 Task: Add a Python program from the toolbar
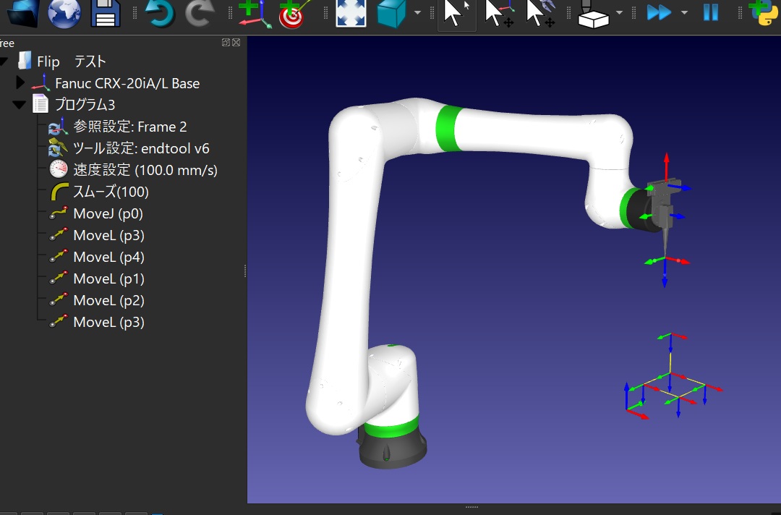coord(764,13)
